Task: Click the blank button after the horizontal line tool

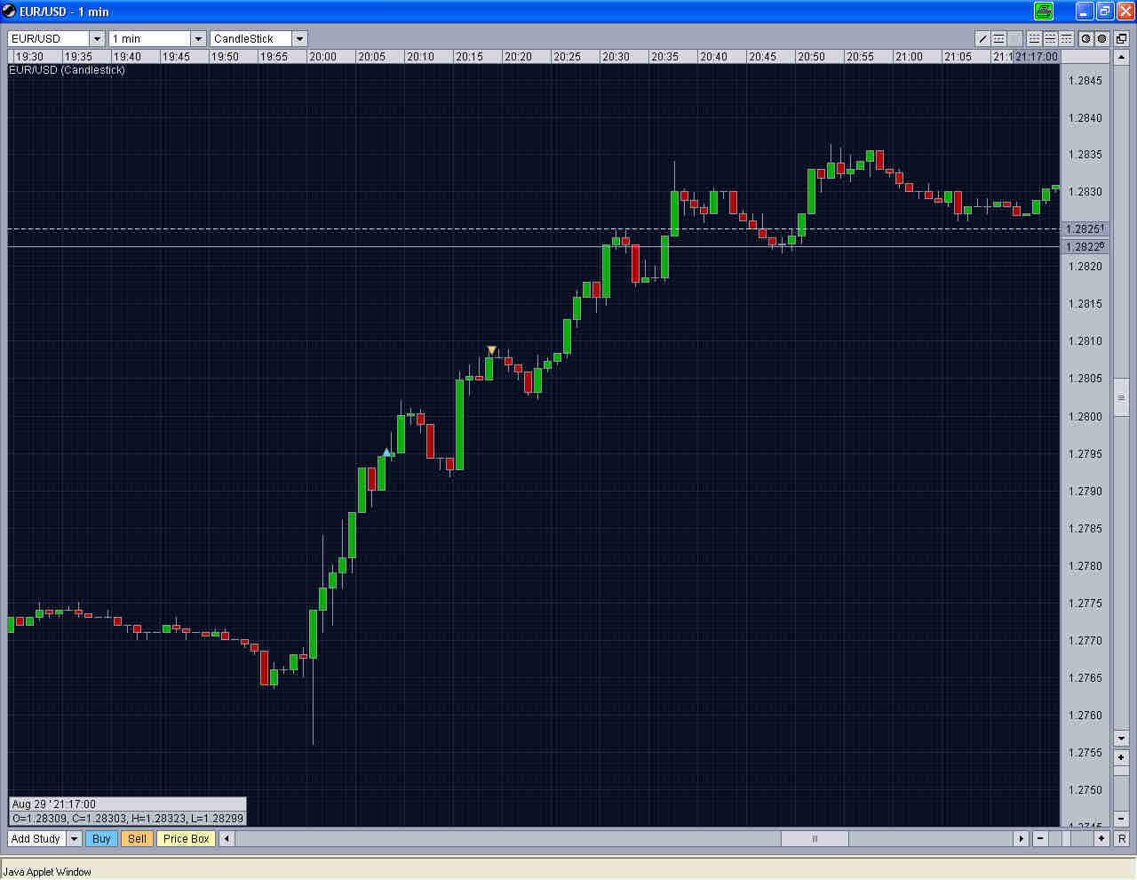Action: pyautogui.click(x=1014, y=39)
